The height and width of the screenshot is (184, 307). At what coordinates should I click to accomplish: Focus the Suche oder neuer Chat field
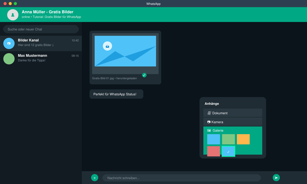pos(41,29)
